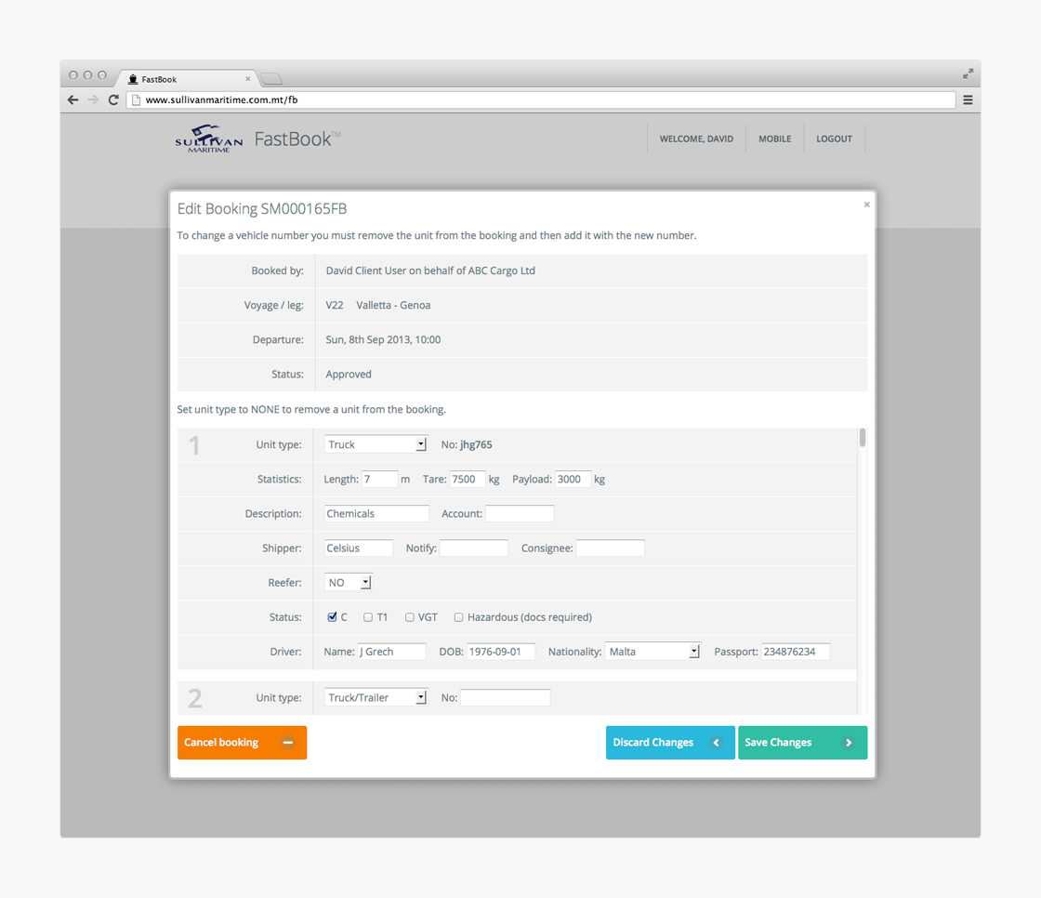The image size is (1041, 898).
Task: Click the Tare field with 7500
Action: [468, 479]
